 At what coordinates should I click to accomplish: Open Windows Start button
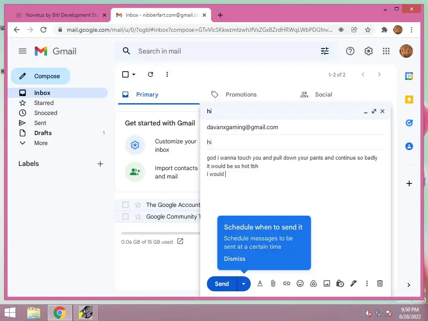[x=10, y=313]
